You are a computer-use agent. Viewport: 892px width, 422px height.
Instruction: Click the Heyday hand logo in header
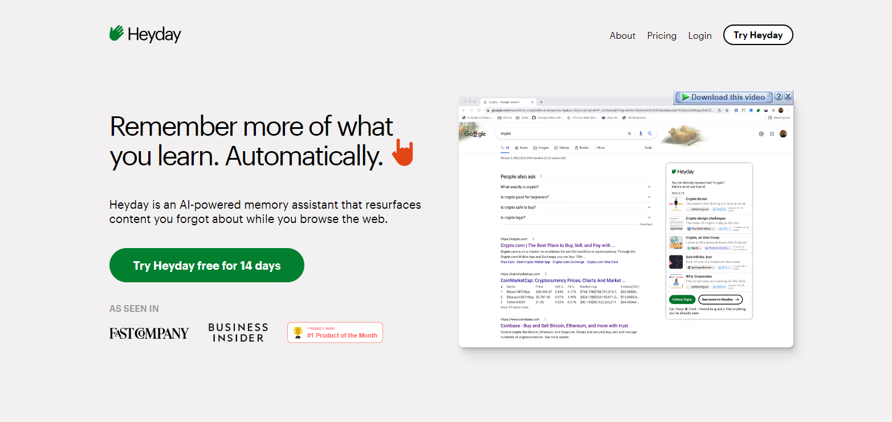click(x=117, y=33)
